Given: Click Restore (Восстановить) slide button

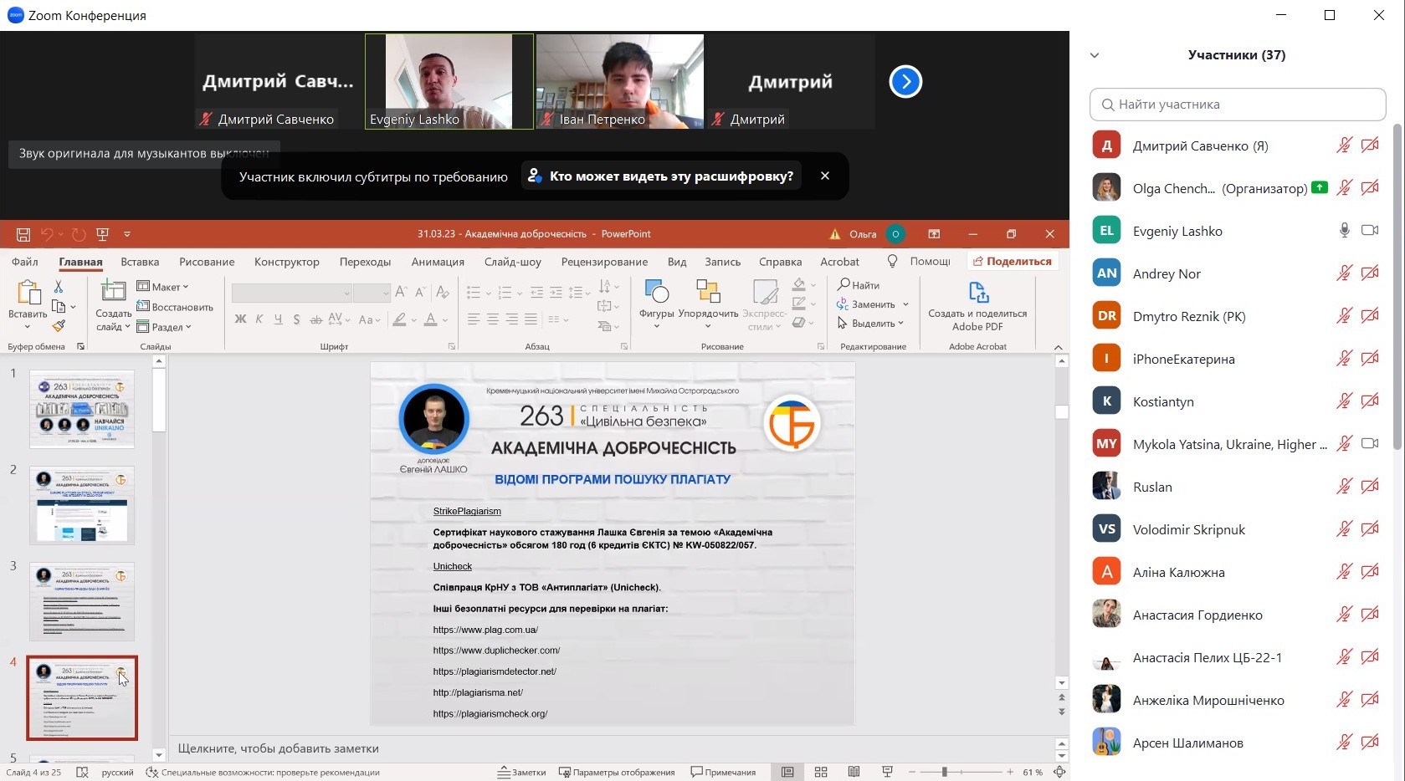Looking at the screenshot, I should coord(175,307).
